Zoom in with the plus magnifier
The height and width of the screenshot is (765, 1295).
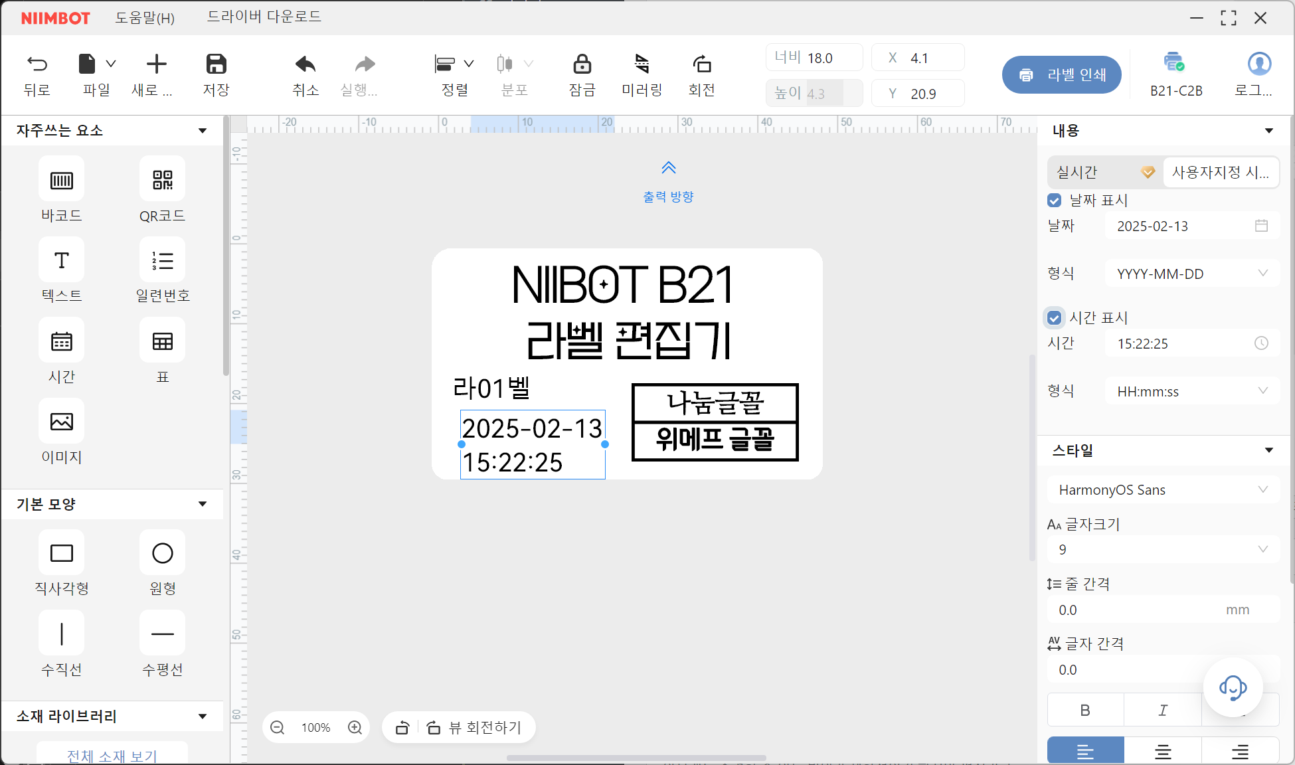tap(355, 728)
